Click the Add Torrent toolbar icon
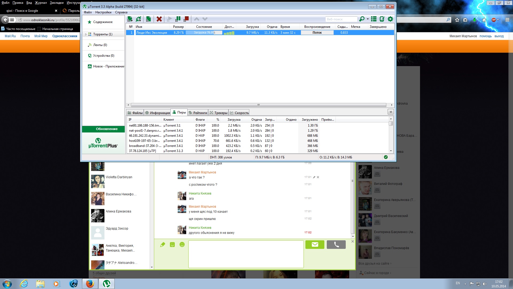The width and height of the screenshot is (513, 289). pyautogui.click(x=130, y=19)
